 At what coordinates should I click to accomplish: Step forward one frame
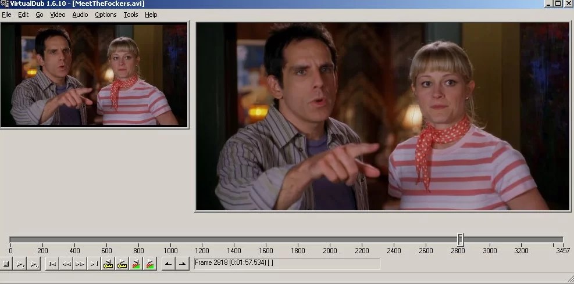coord(80,264)
